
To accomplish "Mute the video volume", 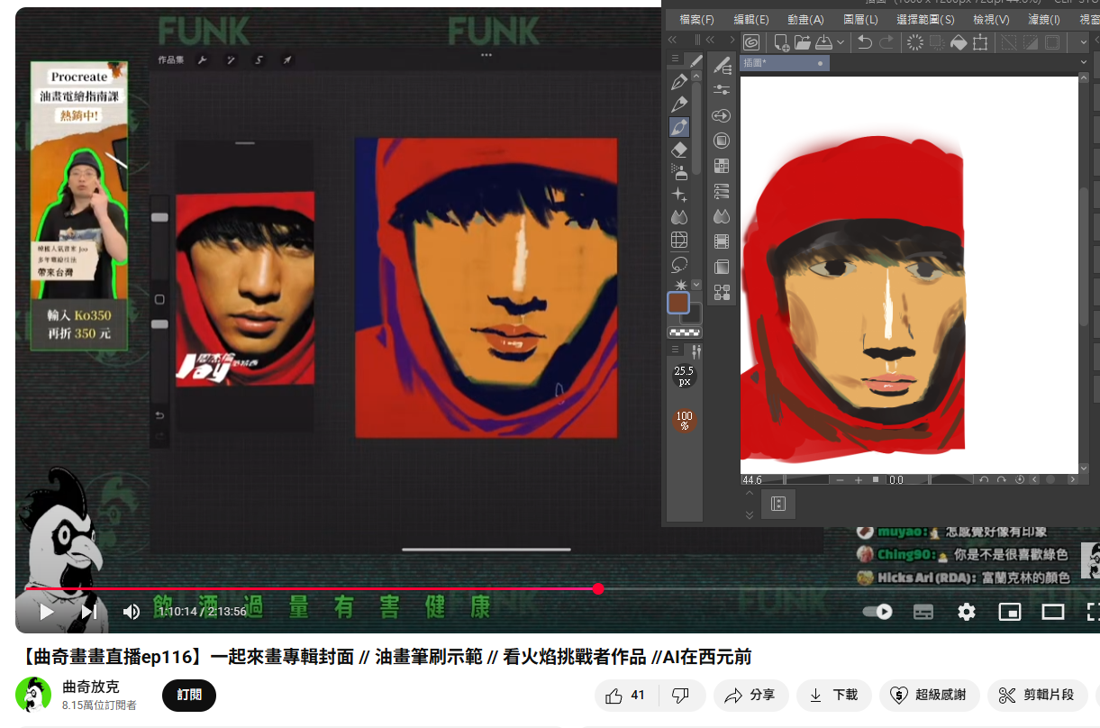I will [132, 612].
